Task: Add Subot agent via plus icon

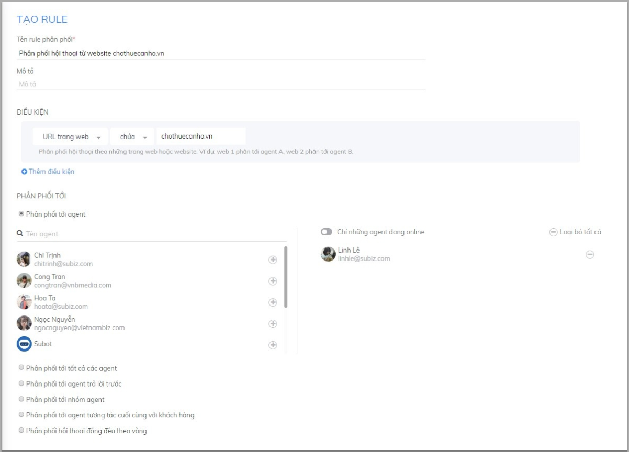Action: coord(273,345)
